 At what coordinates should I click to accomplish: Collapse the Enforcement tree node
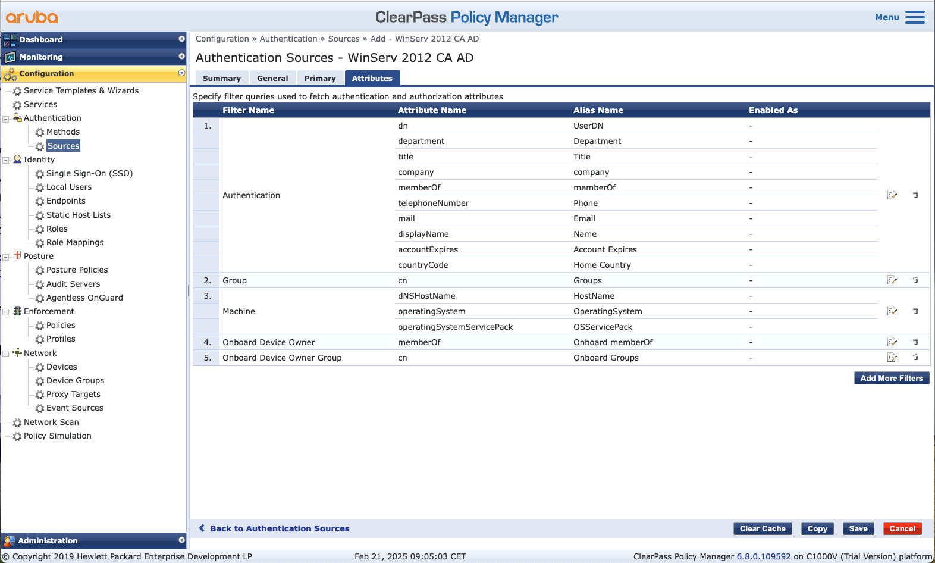tap(6, 312)
